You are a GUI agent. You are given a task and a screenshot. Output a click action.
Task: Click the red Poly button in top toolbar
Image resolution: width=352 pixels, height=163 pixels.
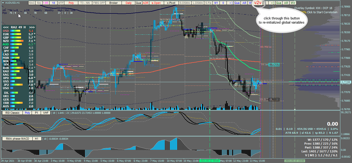point(71,3)
